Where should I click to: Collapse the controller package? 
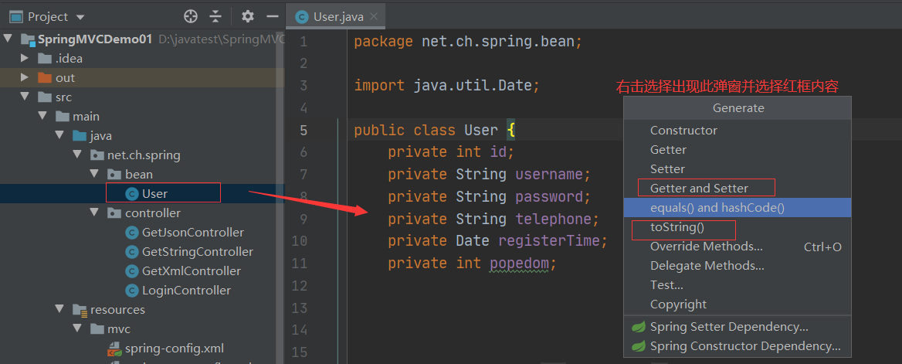tap(94, 213)
